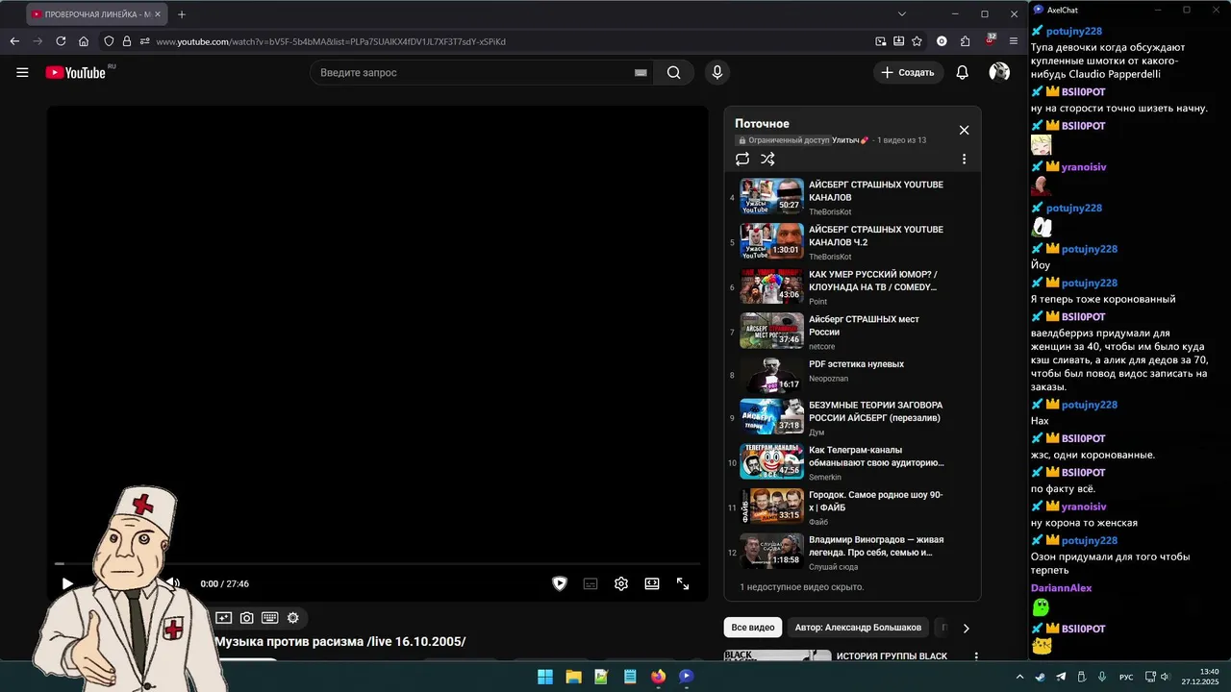Viewport: 1231px width, 692px height.
Task: Show more filter chips with the arrow
Action: [966, 628]
